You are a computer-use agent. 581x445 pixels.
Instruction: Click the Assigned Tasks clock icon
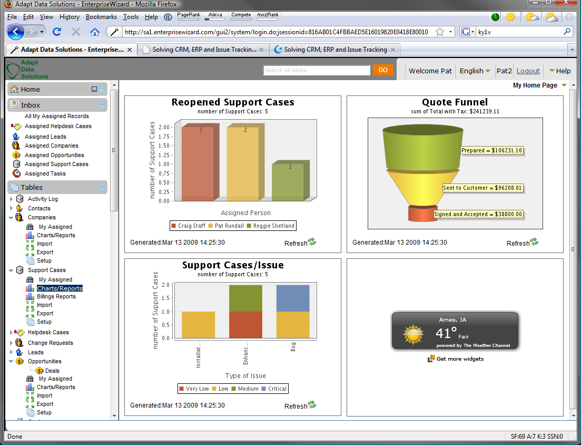[x=16, y=173]
